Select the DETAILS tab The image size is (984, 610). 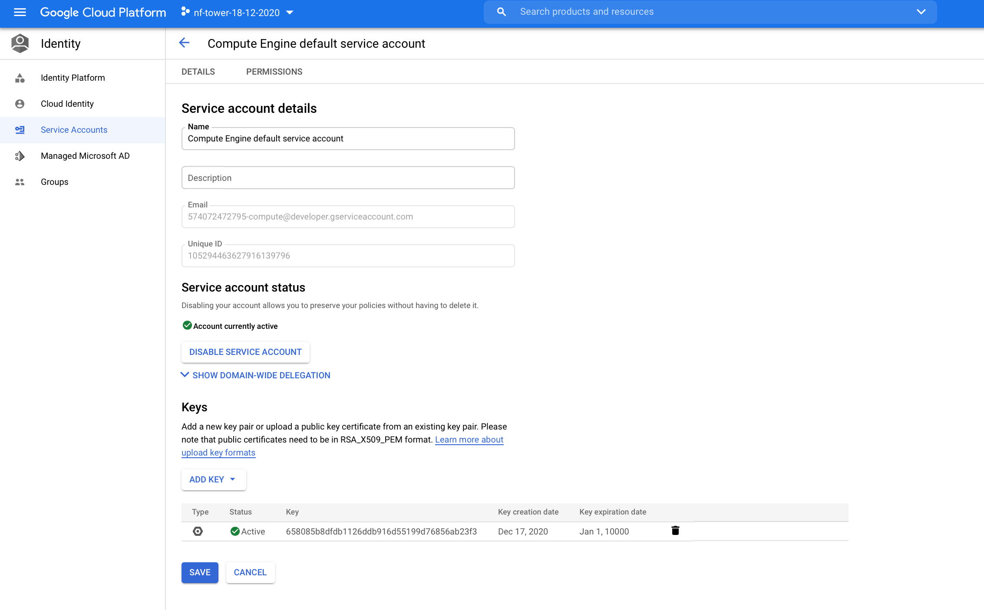198,72
